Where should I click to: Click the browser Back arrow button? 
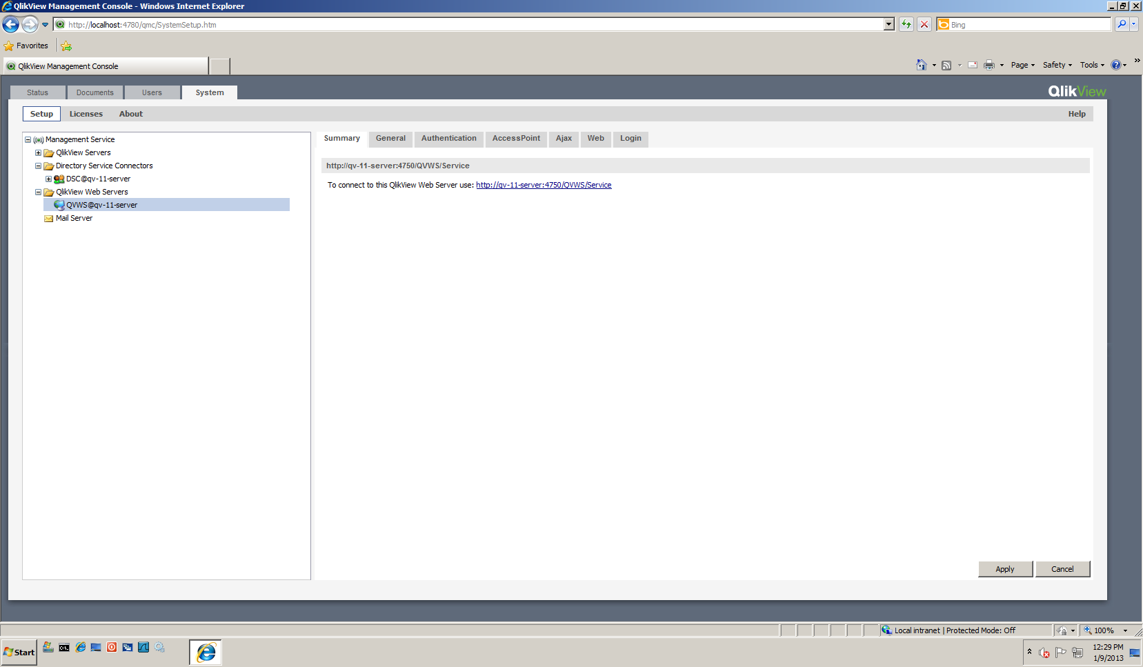click(x=10, y=25)
